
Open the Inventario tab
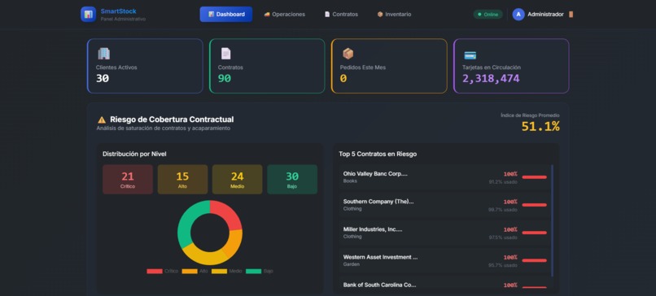point(394,14)
